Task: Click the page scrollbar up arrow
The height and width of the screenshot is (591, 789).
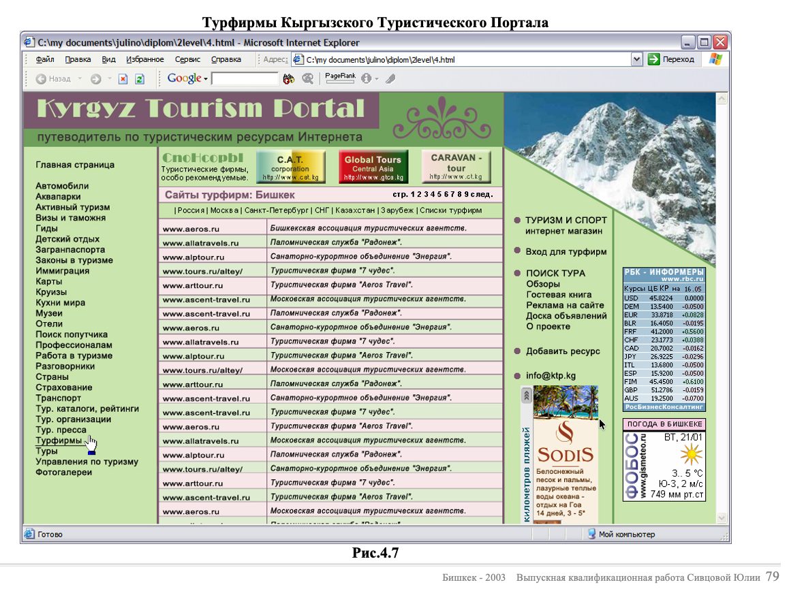Action: pos(722,99)
